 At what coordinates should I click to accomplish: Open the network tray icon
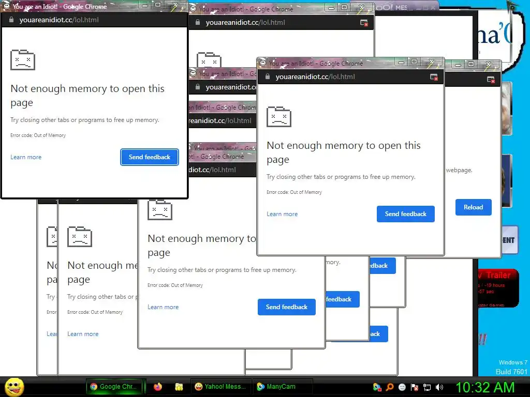427,387
